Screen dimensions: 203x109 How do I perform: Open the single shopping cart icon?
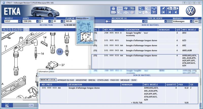pyautogui.click(x=154, y=12)
